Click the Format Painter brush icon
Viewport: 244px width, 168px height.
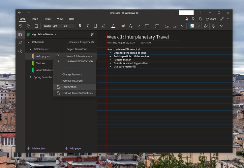123,26
